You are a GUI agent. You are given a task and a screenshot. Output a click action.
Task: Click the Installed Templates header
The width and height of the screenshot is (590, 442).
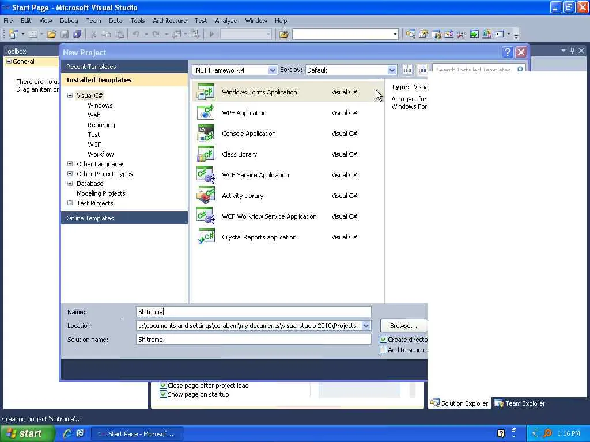point(124,79)
